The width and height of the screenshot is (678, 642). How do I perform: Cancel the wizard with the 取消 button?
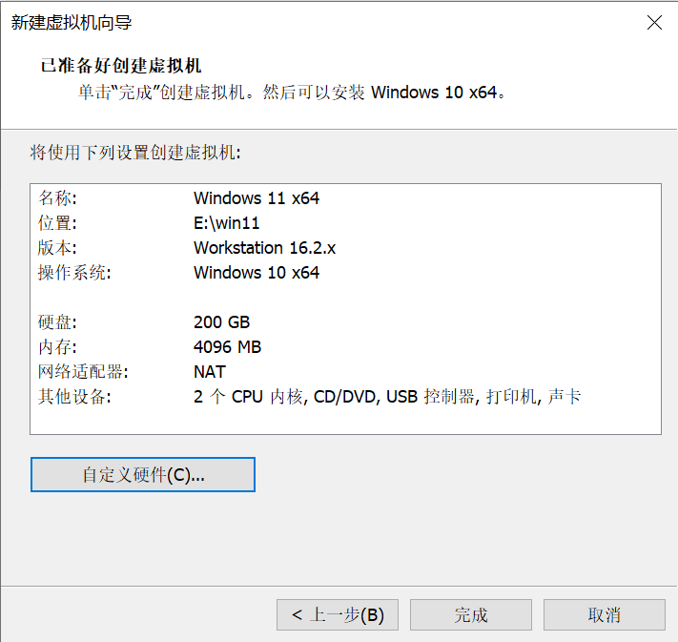pyautogui.click(x=604, y=615)
